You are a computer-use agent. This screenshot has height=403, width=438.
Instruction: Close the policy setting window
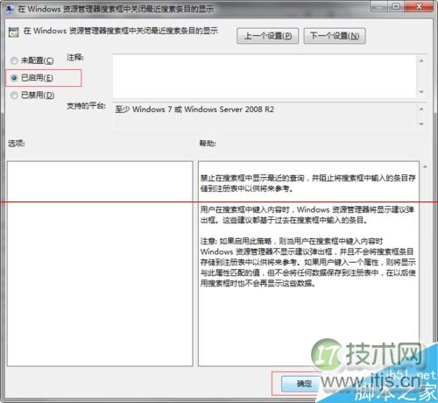click(x=419, y=6)
